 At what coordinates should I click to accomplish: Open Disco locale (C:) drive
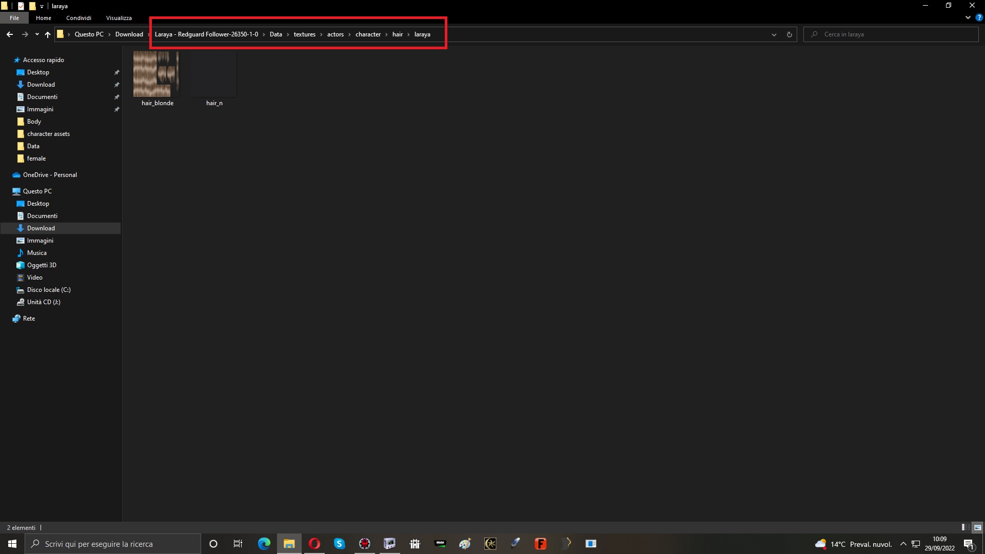(49, 290)
